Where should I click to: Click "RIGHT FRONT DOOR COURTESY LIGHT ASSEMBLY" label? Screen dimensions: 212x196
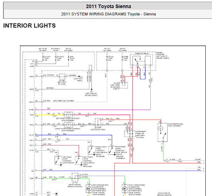point(68,130)
